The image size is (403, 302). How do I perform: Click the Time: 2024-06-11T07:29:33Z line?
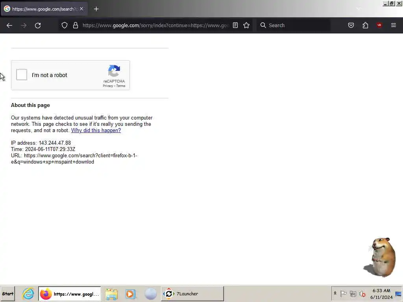(x=43, y=149)
